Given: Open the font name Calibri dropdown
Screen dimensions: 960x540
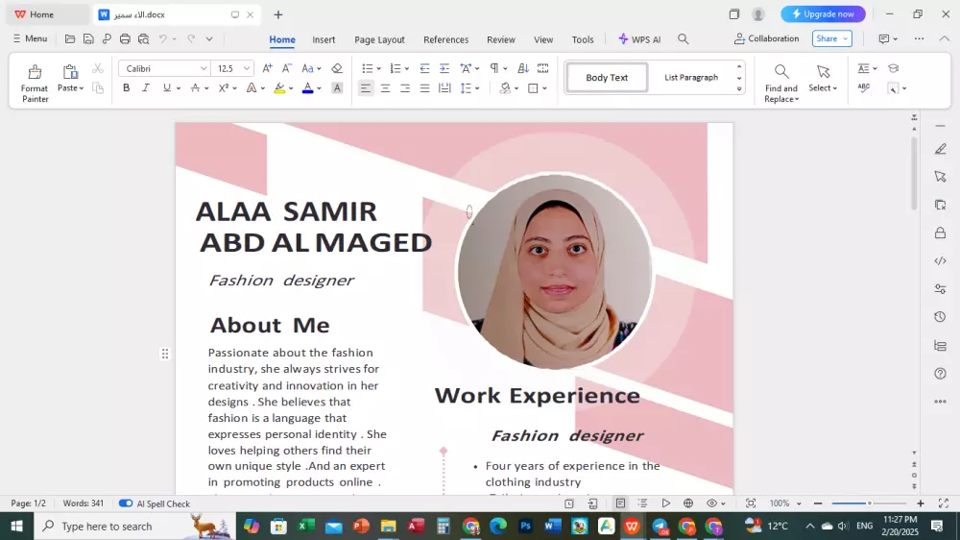Looking at the screenshot, I should pyautogui.click(x=204, y=68).
